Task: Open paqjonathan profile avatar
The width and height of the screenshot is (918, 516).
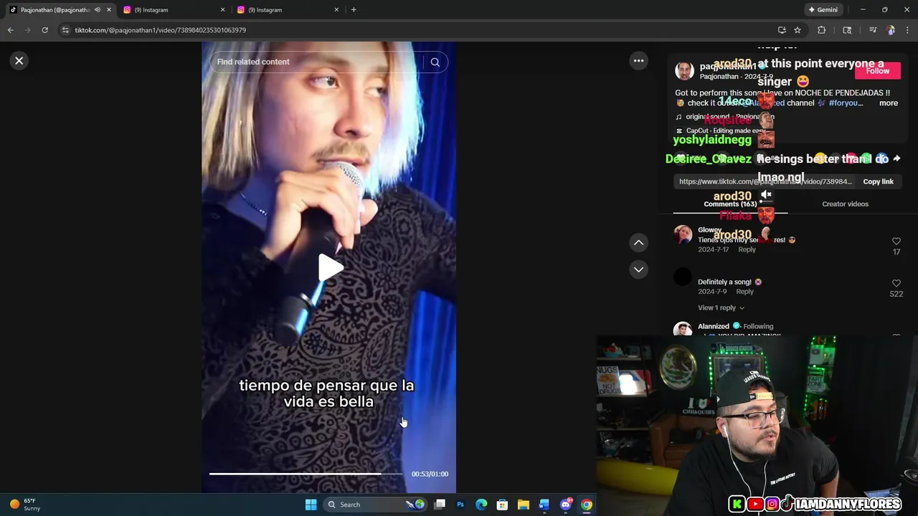Action: [684, 70]
